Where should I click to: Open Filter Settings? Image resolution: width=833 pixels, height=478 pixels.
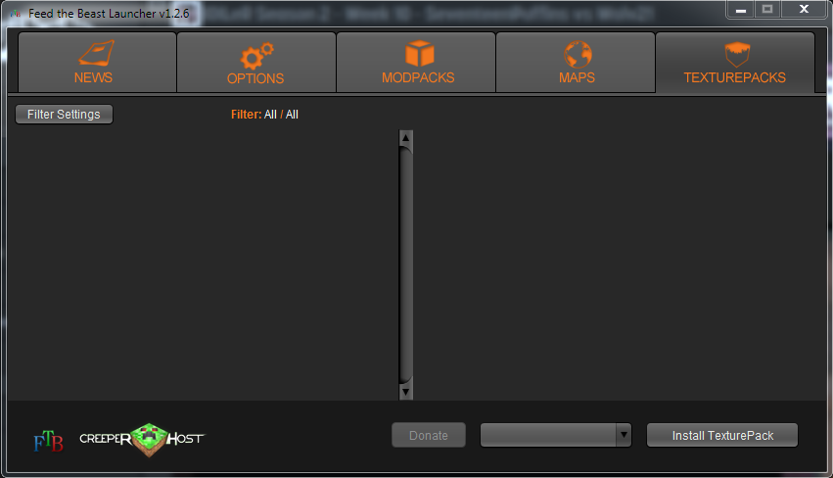pos(64,115)
